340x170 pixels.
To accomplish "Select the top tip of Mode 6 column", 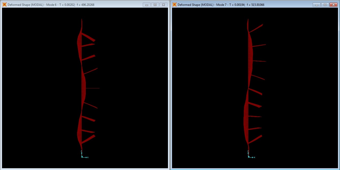I will tap(82, 20).
